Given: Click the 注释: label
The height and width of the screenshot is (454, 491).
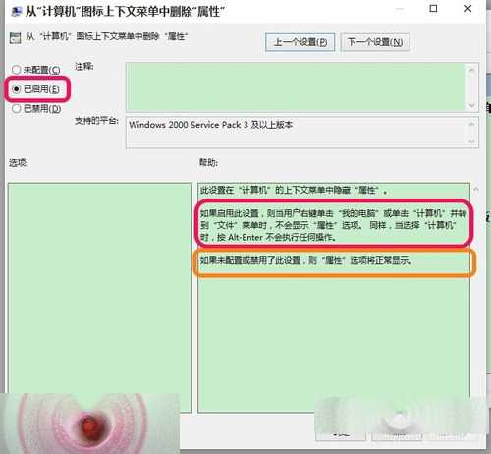Looking at the screenshot, I should [x=83, y=67].
